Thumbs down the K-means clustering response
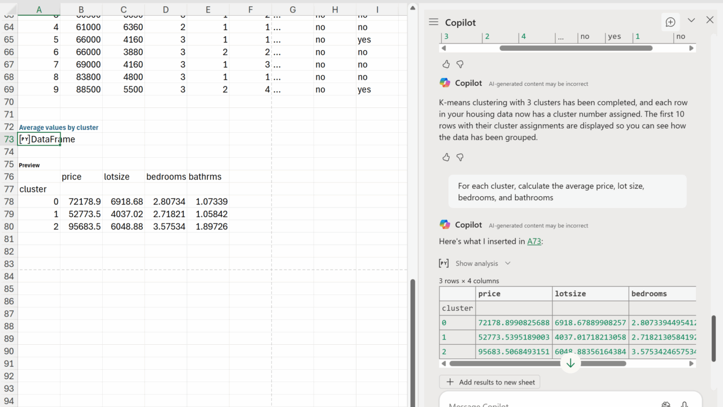 coord(460,157)
